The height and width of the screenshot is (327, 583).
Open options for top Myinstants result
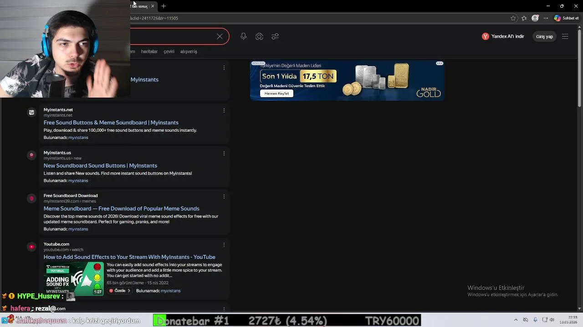224,68
